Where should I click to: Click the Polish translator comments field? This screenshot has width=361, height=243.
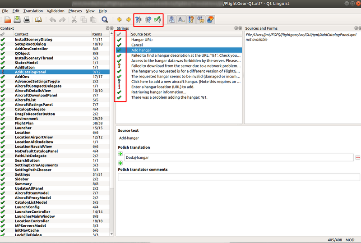(239, 177)
